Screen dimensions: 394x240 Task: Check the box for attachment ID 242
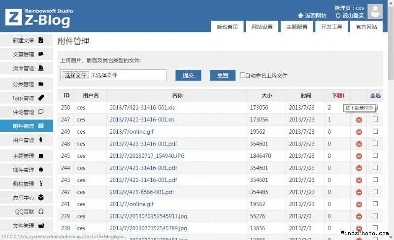(x=375, y=191)
